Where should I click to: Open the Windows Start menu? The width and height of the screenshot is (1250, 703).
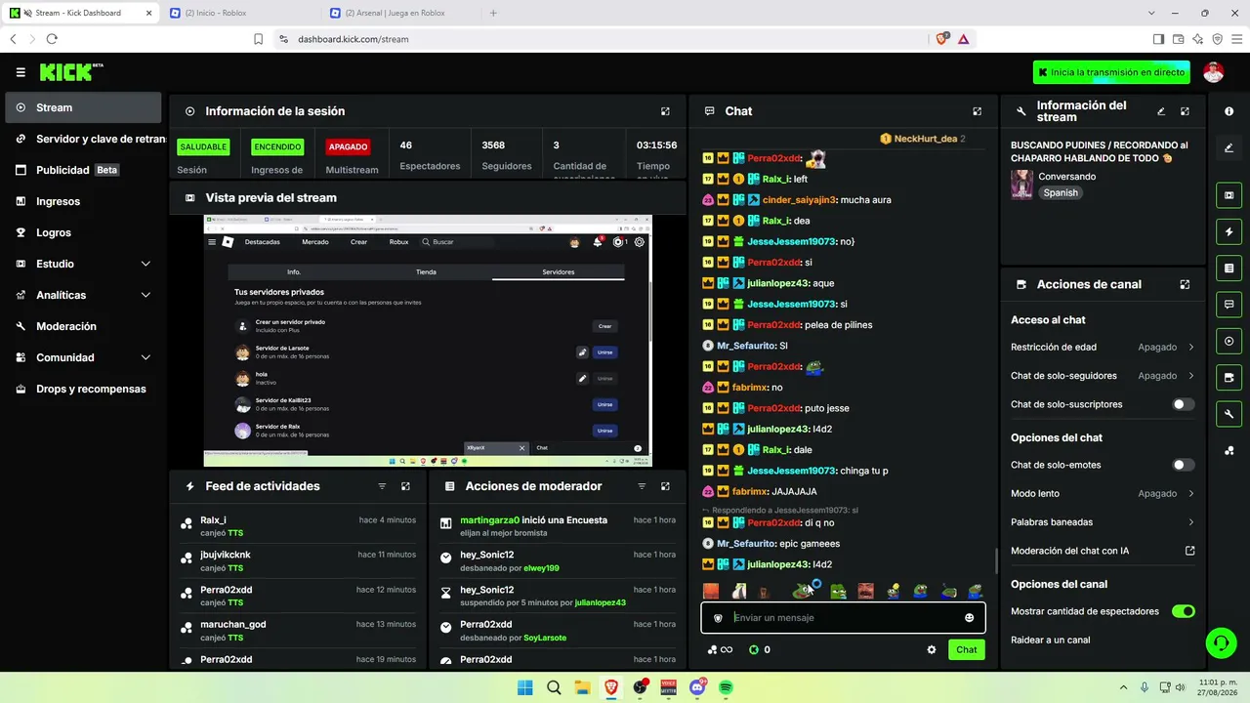point(524,687)
